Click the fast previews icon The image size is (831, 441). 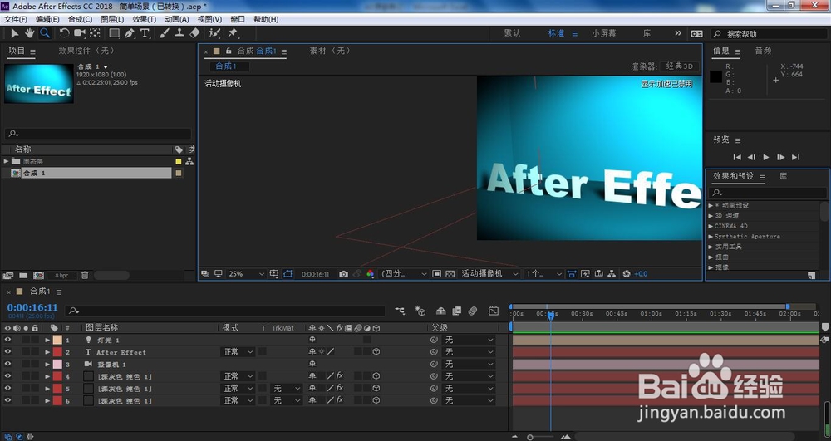[x=585, y=274]
